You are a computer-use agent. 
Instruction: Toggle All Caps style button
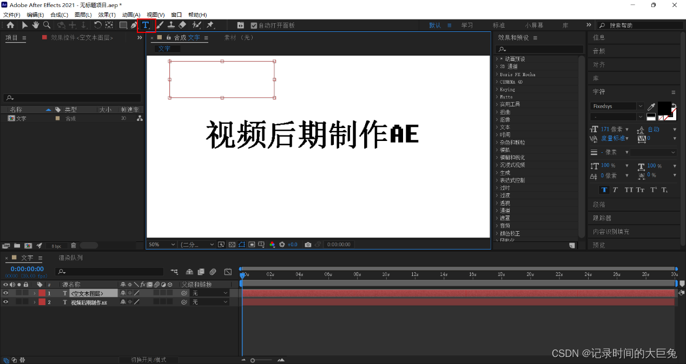pos(629,190)
